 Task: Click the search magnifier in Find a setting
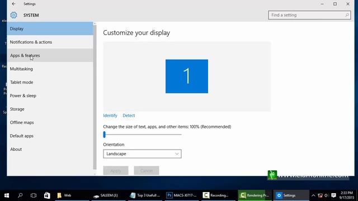tap(347, 15)
